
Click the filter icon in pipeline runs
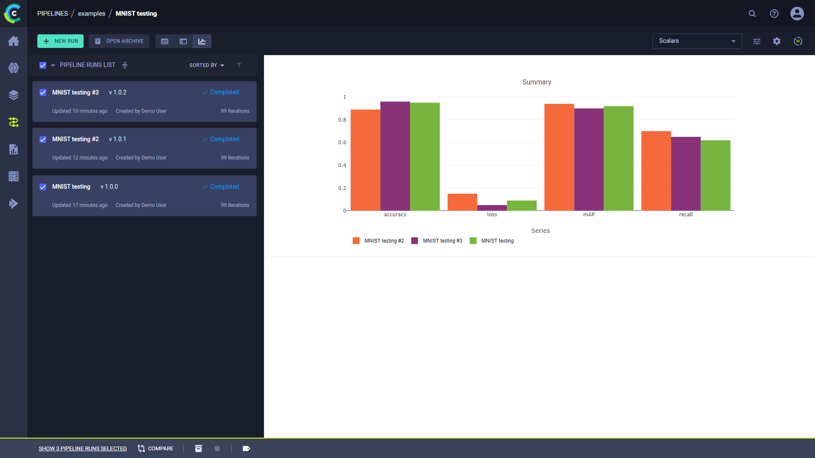(x=239, y=65)
